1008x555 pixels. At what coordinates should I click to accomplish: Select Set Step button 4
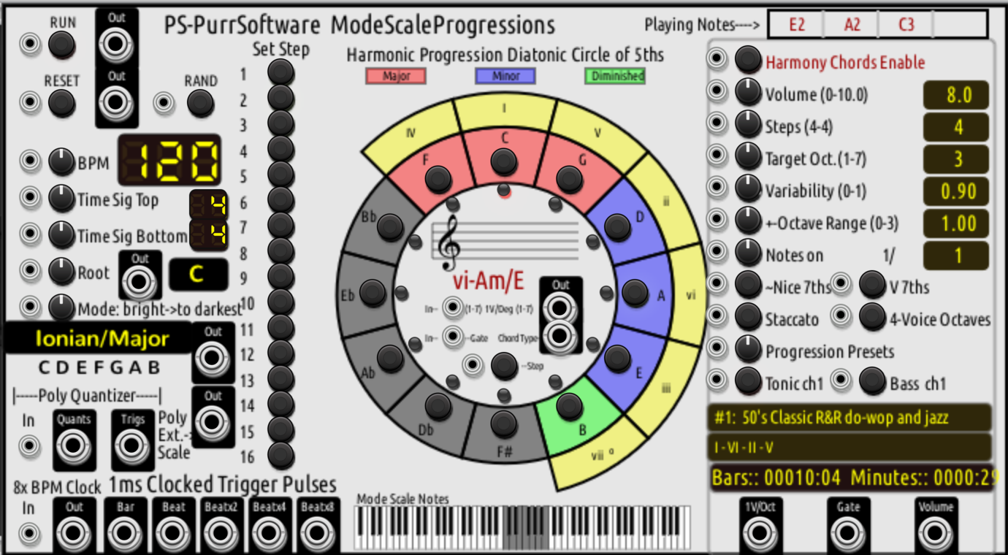(x=281, y=149)
